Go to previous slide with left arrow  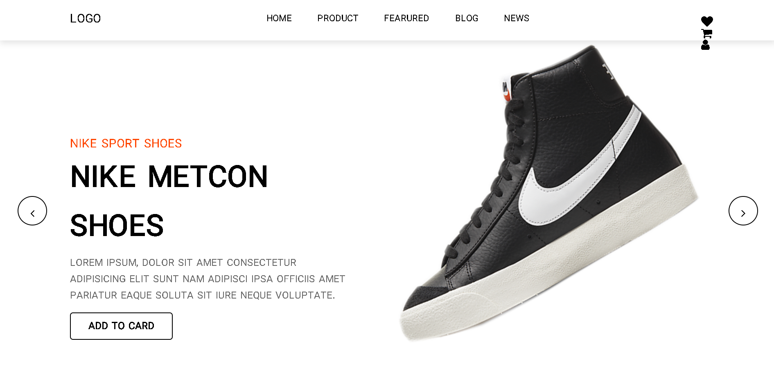[x=32, y=211]
